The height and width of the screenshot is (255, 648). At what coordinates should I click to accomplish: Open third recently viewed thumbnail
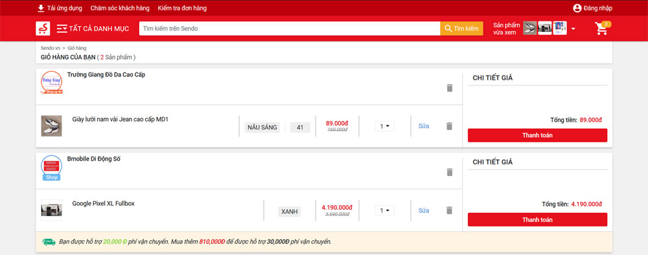[x=560, y=28]
